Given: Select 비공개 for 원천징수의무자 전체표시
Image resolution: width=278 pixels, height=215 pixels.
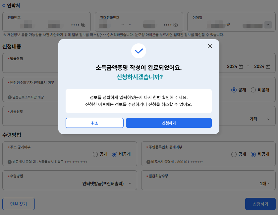Looking at the screenshot, I should point(253,90).
